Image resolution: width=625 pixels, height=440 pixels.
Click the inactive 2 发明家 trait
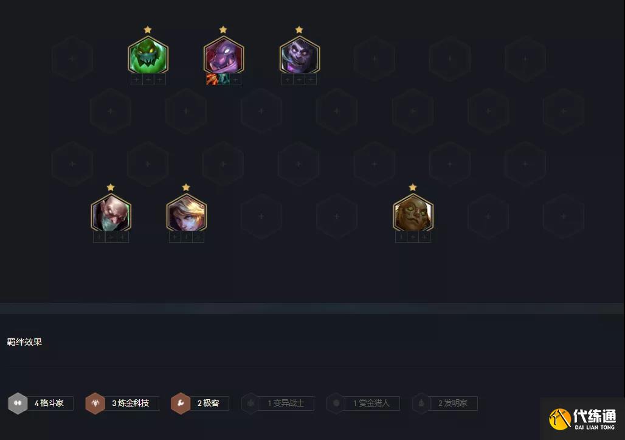[x=445, y=403]
